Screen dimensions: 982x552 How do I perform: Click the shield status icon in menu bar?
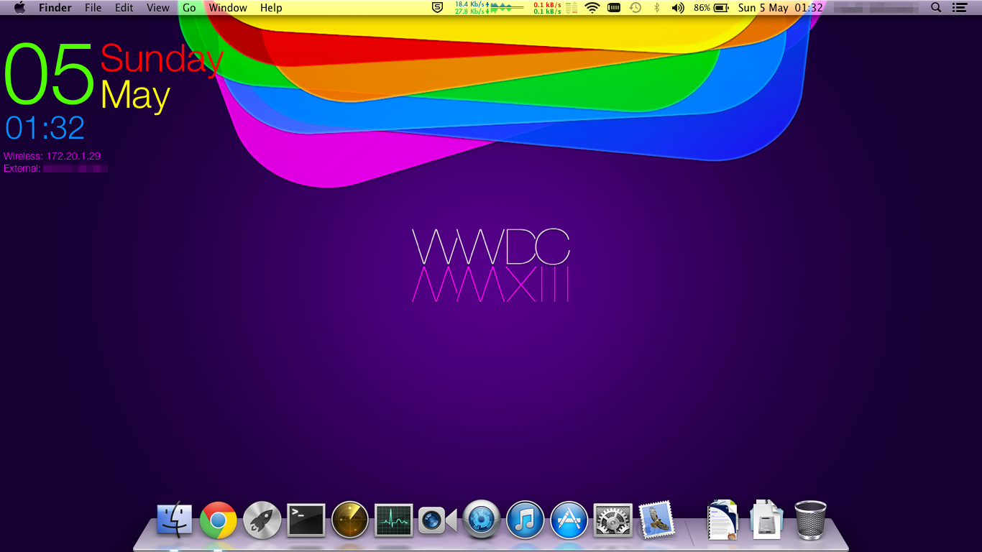(x=437, y=8)
